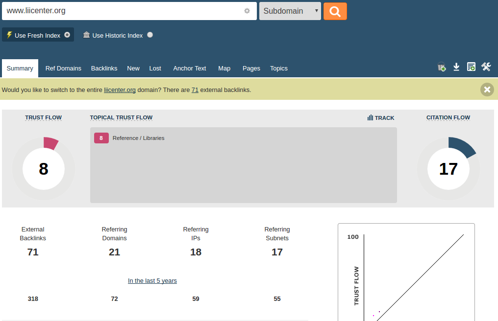
Task: Click the TRUST FLOW heading
Action: pyautogui.click(x=44, y=117)
